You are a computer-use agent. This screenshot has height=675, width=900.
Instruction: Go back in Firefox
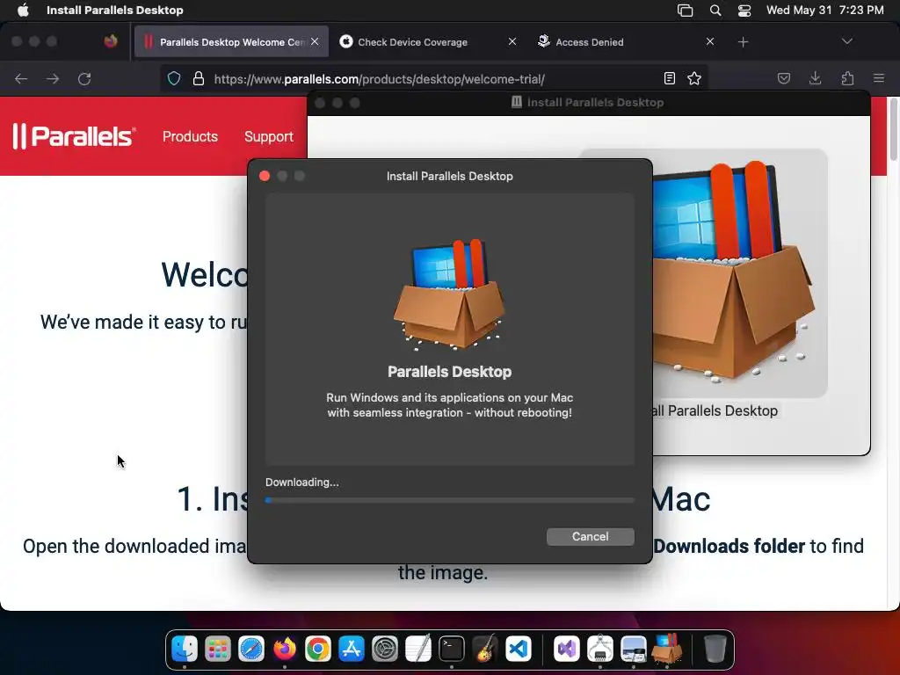21,78
